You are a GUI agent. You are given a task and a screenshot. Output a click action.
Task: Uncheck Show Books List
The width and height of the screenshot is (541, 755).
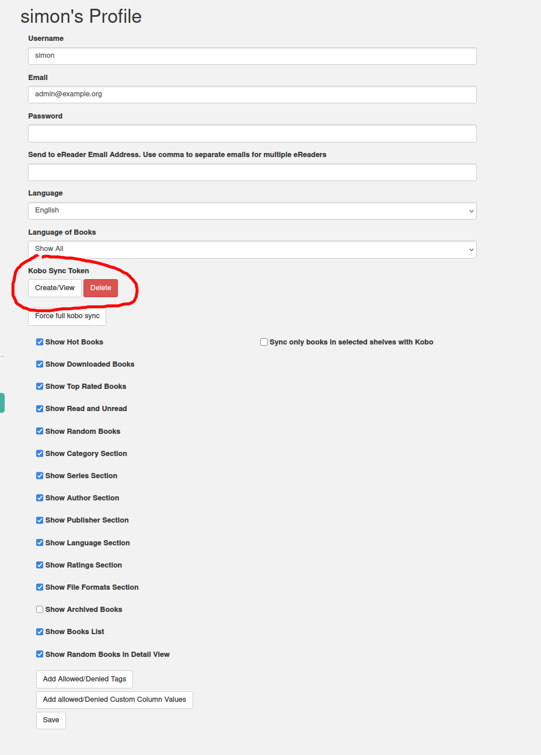point(40,632)
